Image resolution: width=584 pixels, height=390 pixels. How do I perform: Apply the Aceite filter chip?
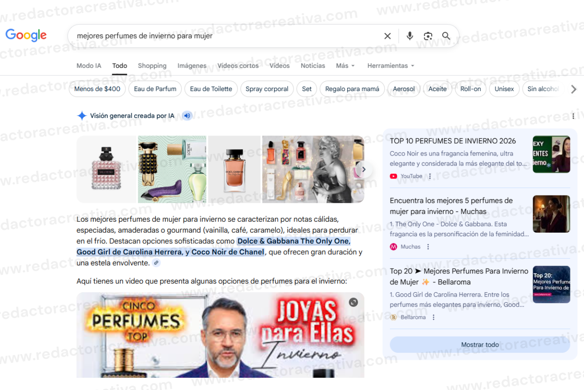click(437, 89)
